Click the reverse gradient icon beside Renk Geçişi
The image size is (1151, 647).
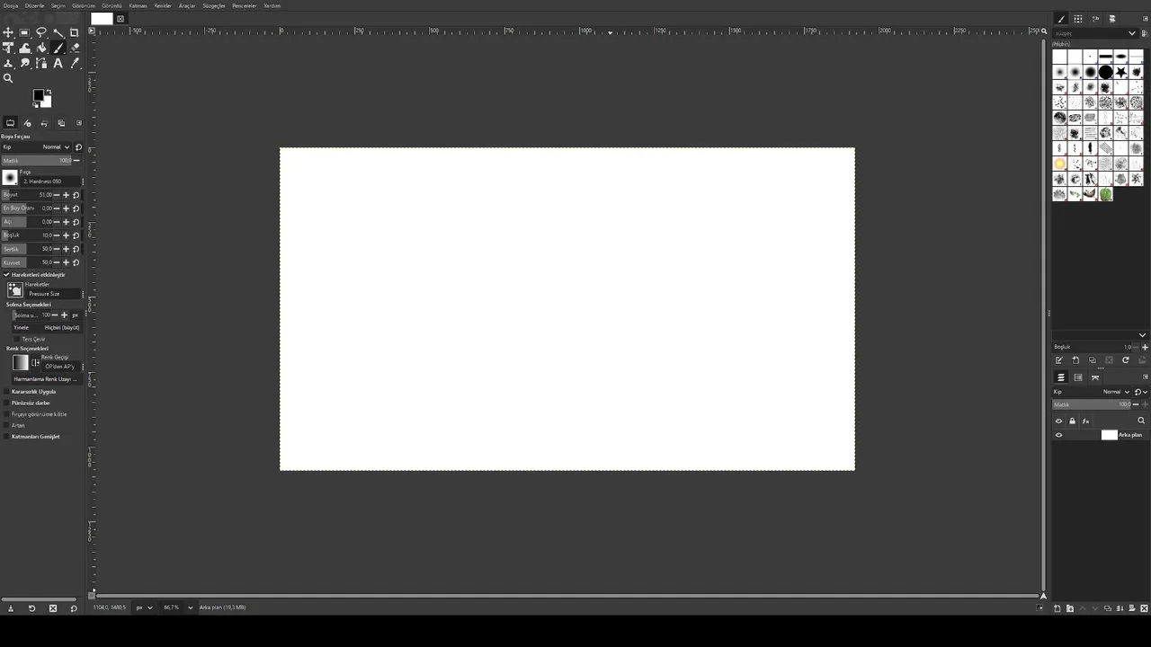click(35, 363)
